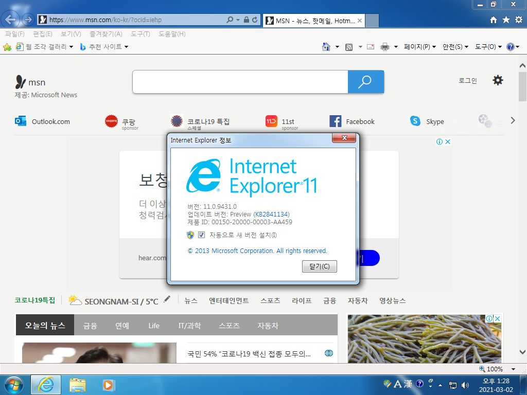Click the Read mail icon in command bar
Viewport: 527px width, 395px height.
[x=371, y=47]
